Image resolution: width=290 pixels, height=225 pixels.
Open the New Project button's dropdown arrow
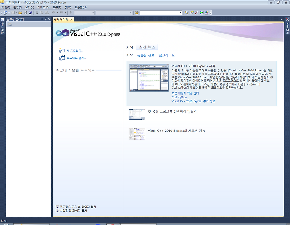[9, 13]
